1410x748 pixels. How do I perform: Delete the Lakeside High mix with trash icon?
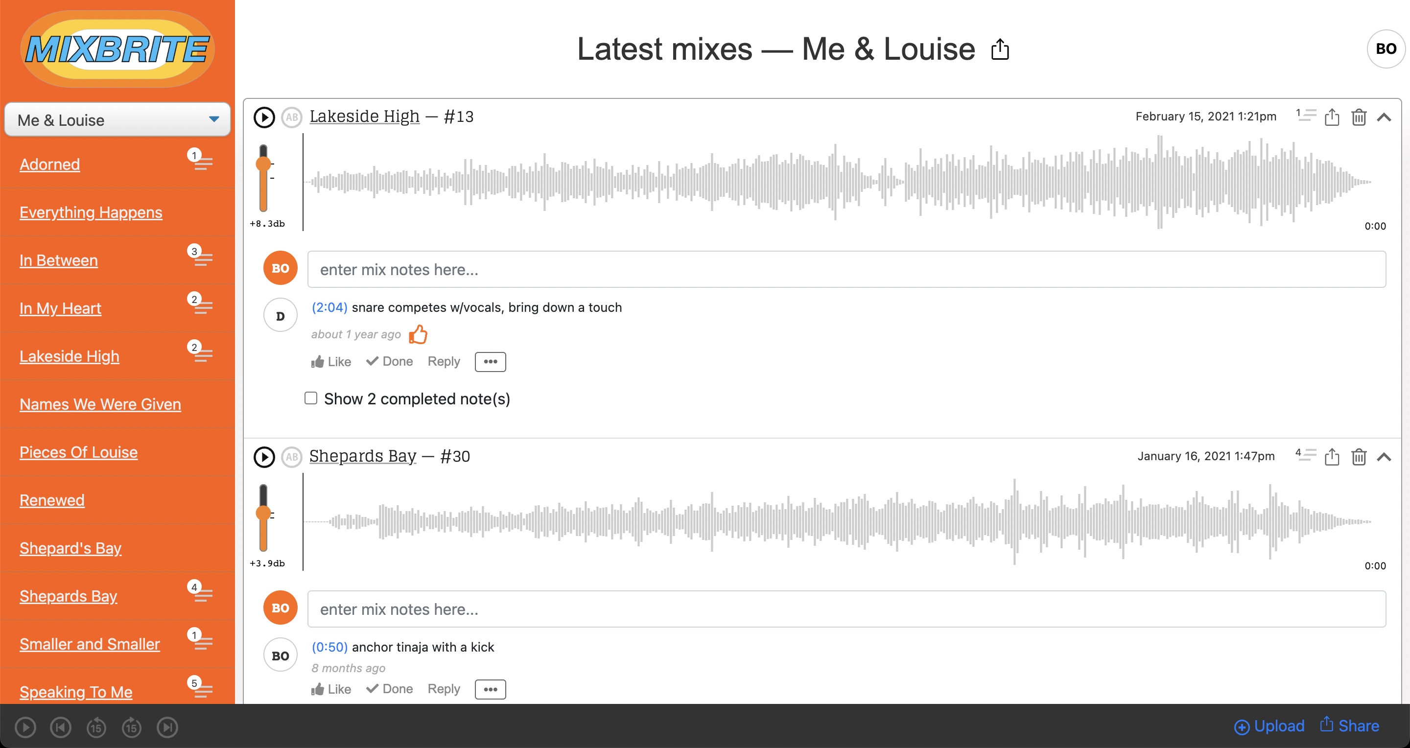(x=1359, y=117)
